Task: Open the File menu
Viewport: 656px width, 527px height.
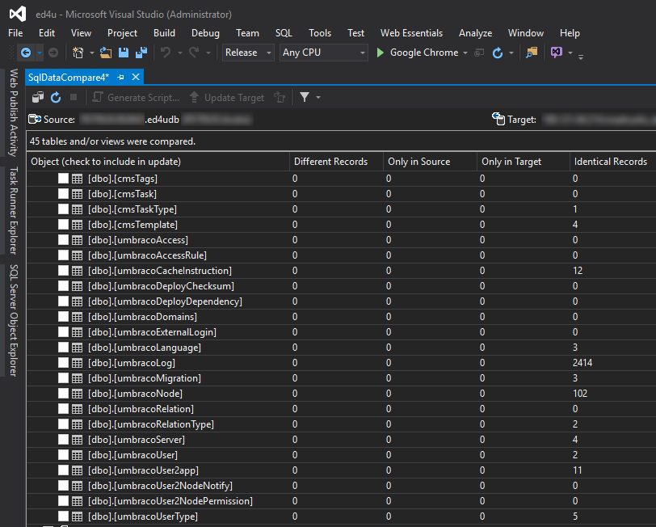Action: tap(15, 33)
